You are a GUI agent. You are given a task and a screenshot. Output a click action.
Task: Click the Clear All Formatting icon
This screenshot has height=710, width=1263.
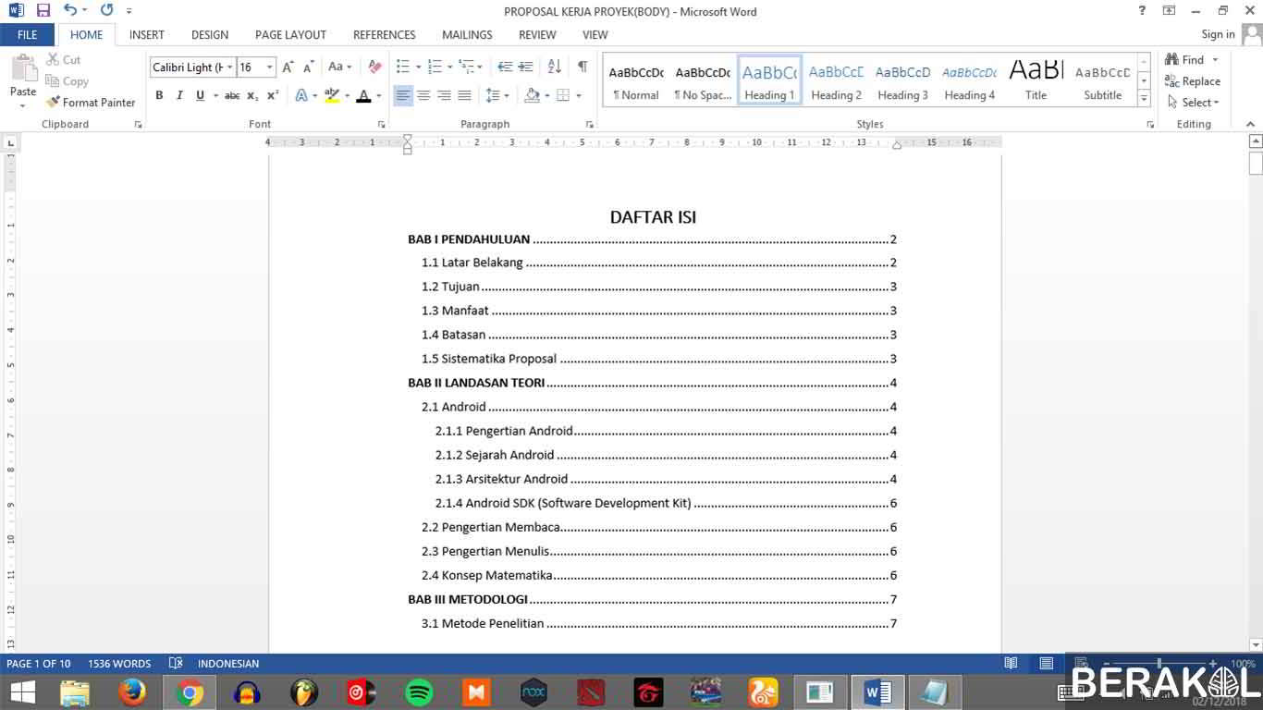coord(374,67)
